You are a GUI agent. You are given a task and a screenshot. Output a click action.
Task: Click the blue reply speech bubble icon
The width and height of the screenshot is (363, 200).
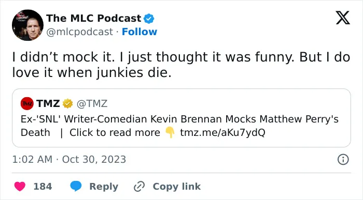tap(76, 186)
